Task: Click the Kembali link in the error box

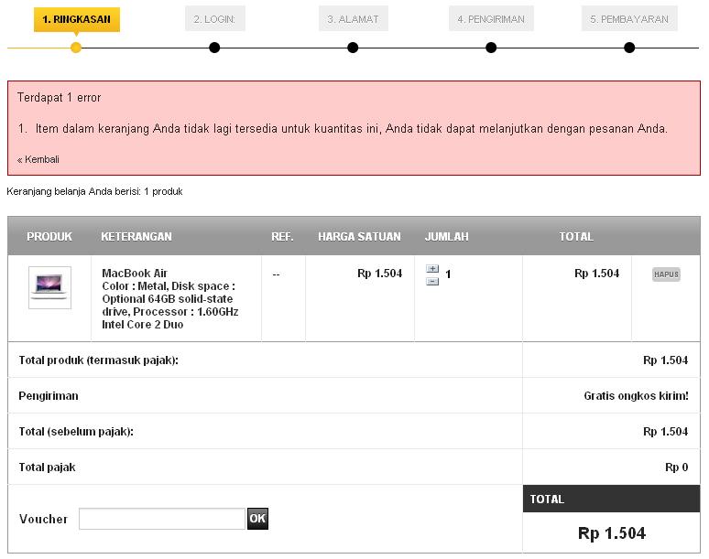Action: (x=38, y=159)
